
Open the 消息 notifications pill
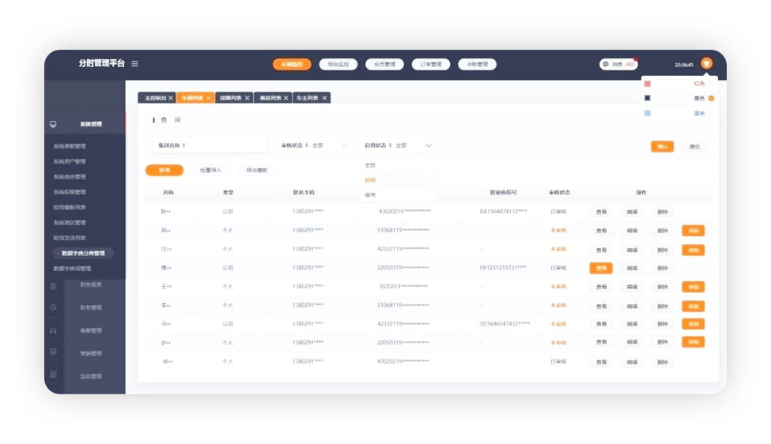coord(618,64)
